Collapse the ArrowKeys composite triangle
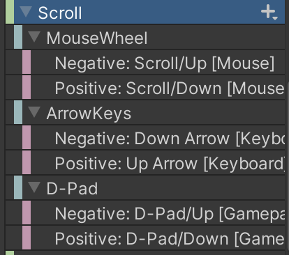 click(x=34, y=112)
